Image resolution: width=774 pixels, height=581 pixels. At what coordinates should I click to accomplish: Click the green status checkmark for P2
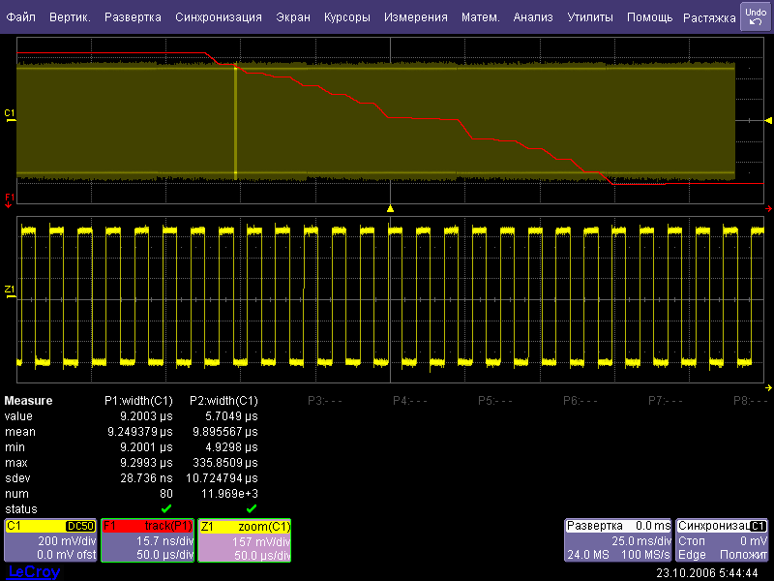coord(251,508)
